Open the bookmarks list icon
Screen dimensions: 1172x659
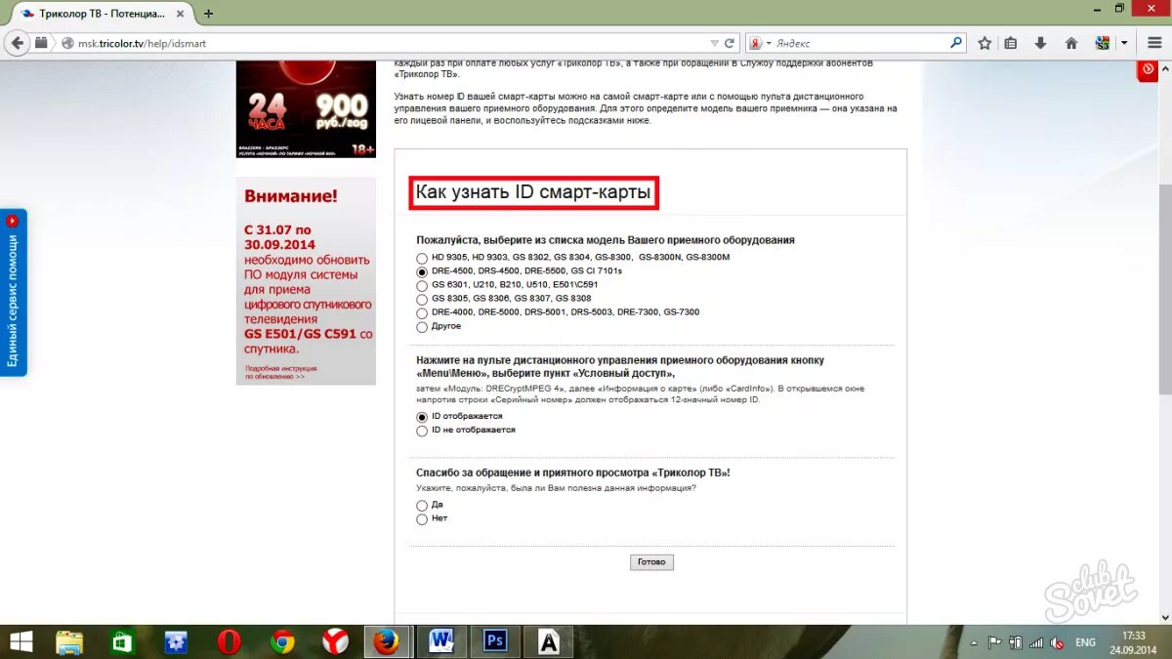[1011, 43]
